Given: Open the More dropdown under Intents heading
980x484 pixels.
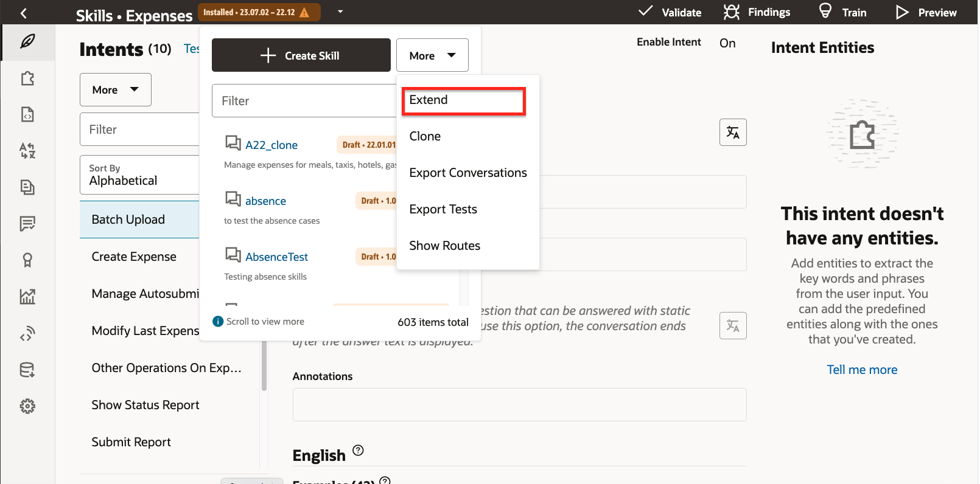Looking at the screenshot, I should (116, 90).
